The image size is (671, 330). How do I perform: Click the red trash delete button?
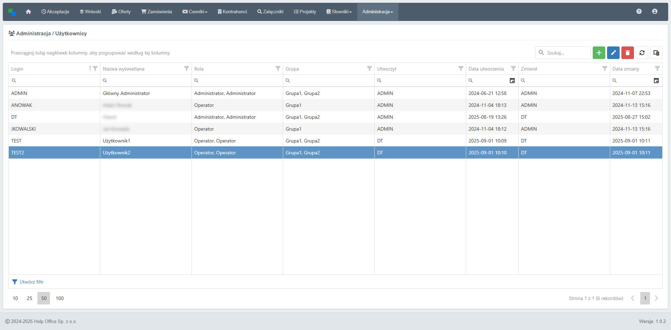(627, 53)
